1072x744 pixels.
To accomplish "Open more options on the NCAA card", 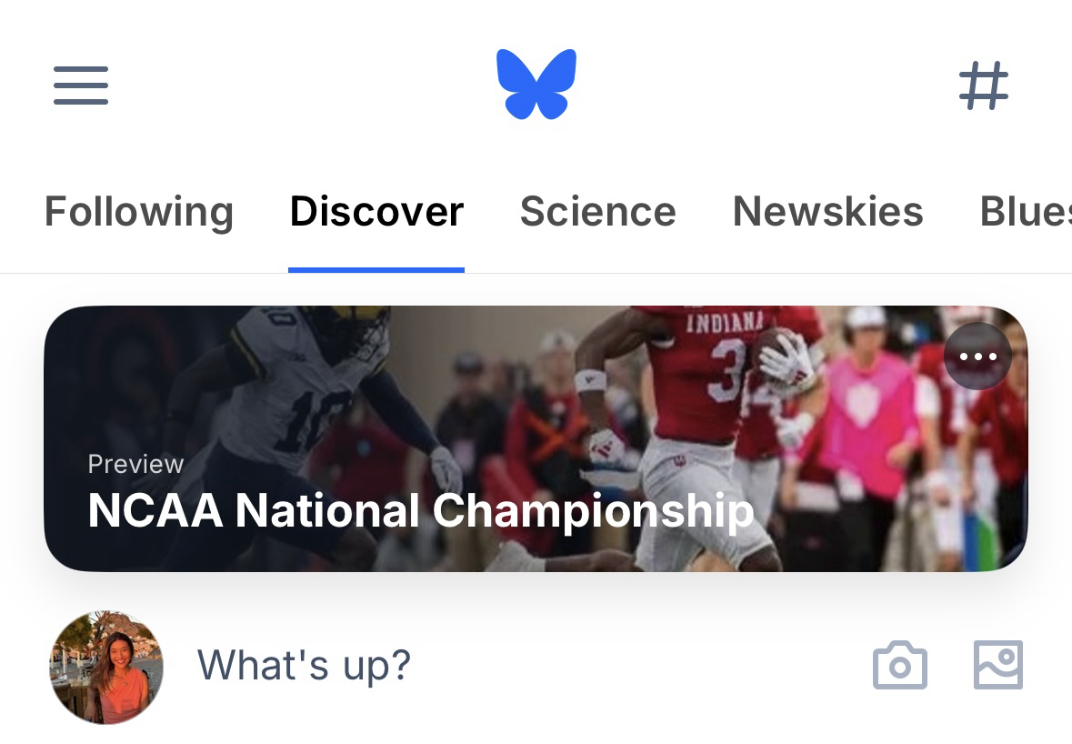I will tap(977, 357).
